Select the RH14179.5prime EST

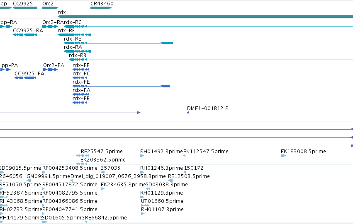tap(1, 222)
